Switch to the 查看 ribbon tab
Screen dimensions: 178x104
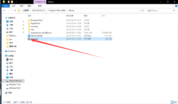pyautogui.click(x=29, y=6)
